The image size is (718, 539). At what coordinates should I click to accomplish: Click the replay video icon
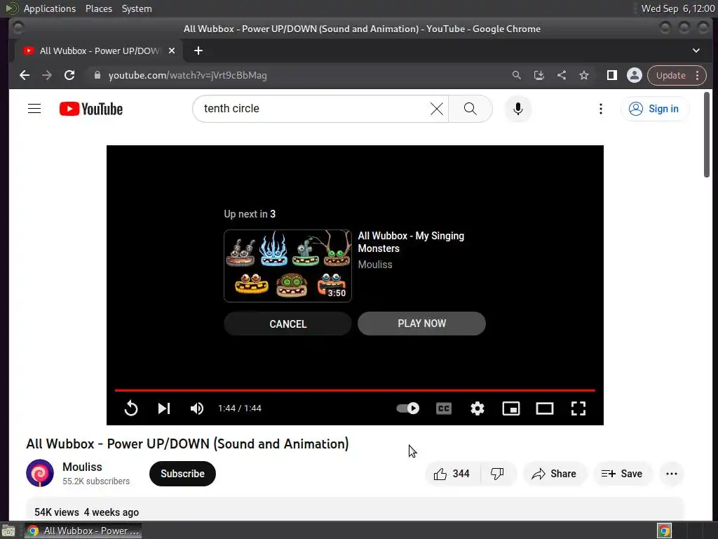[x=131, y=408]
